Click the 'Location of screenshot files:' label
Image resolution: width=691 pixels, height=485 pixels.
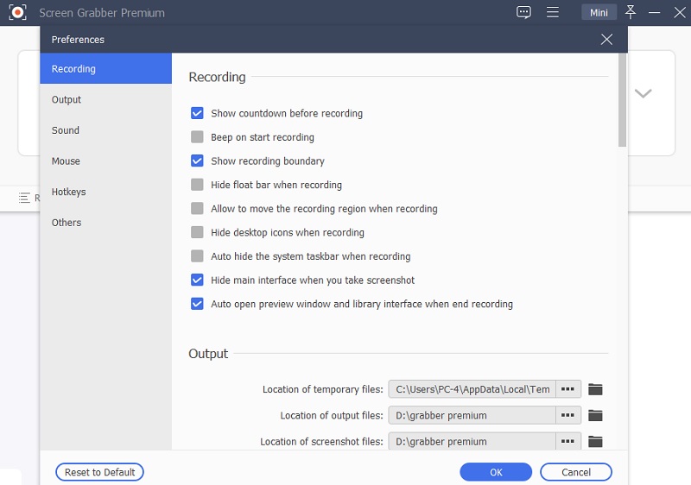(321, 442)
